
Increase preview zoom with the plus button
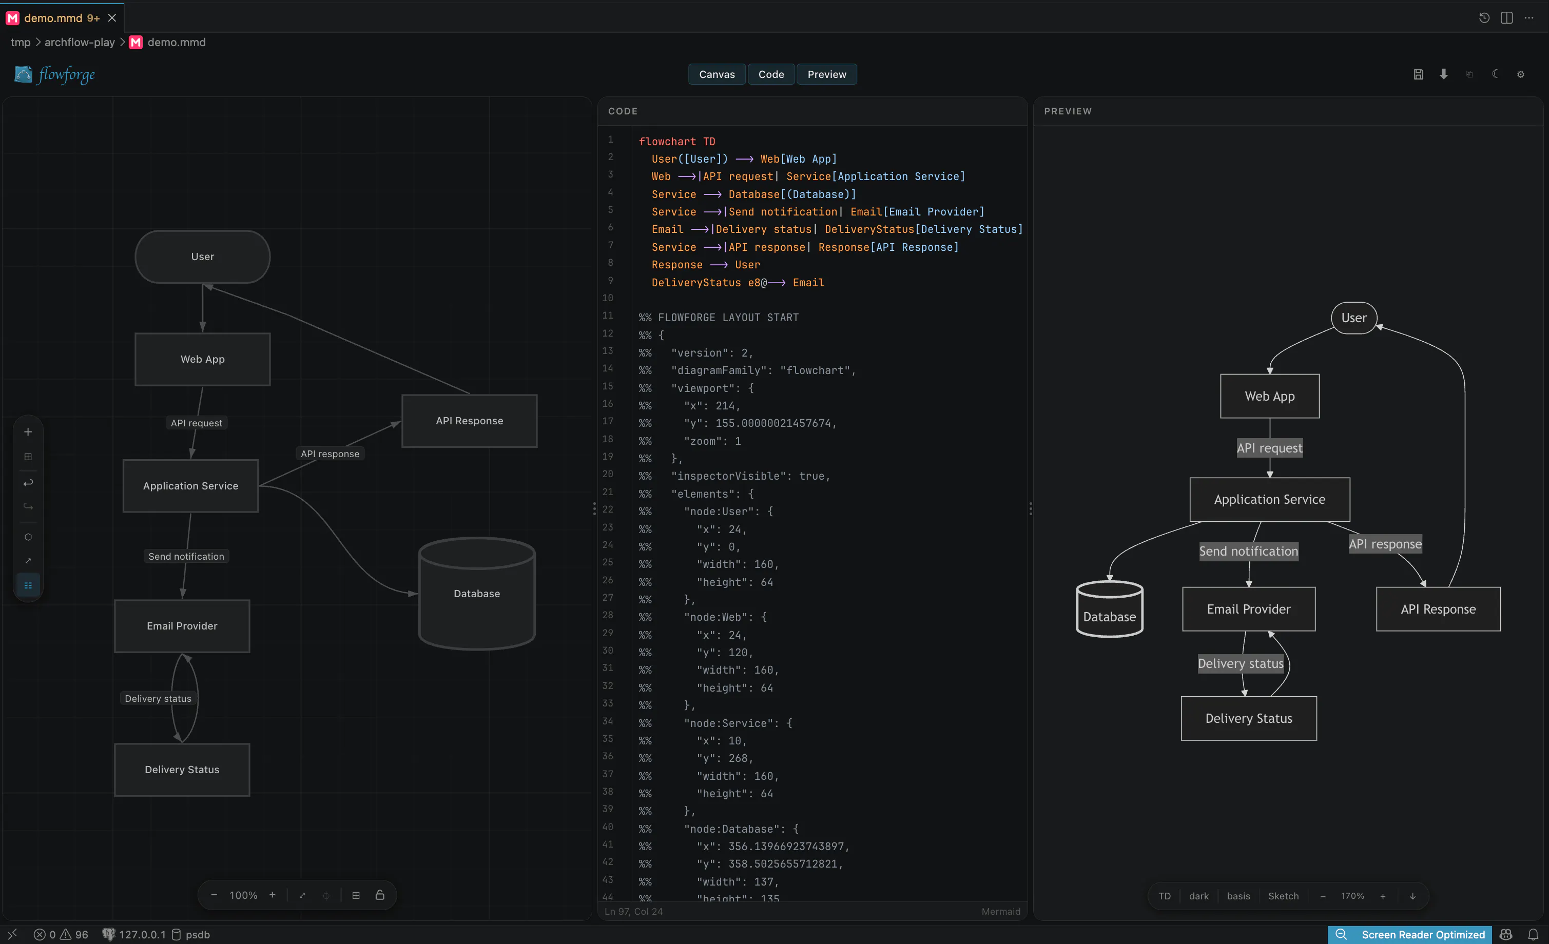(x=1382, y=896)
